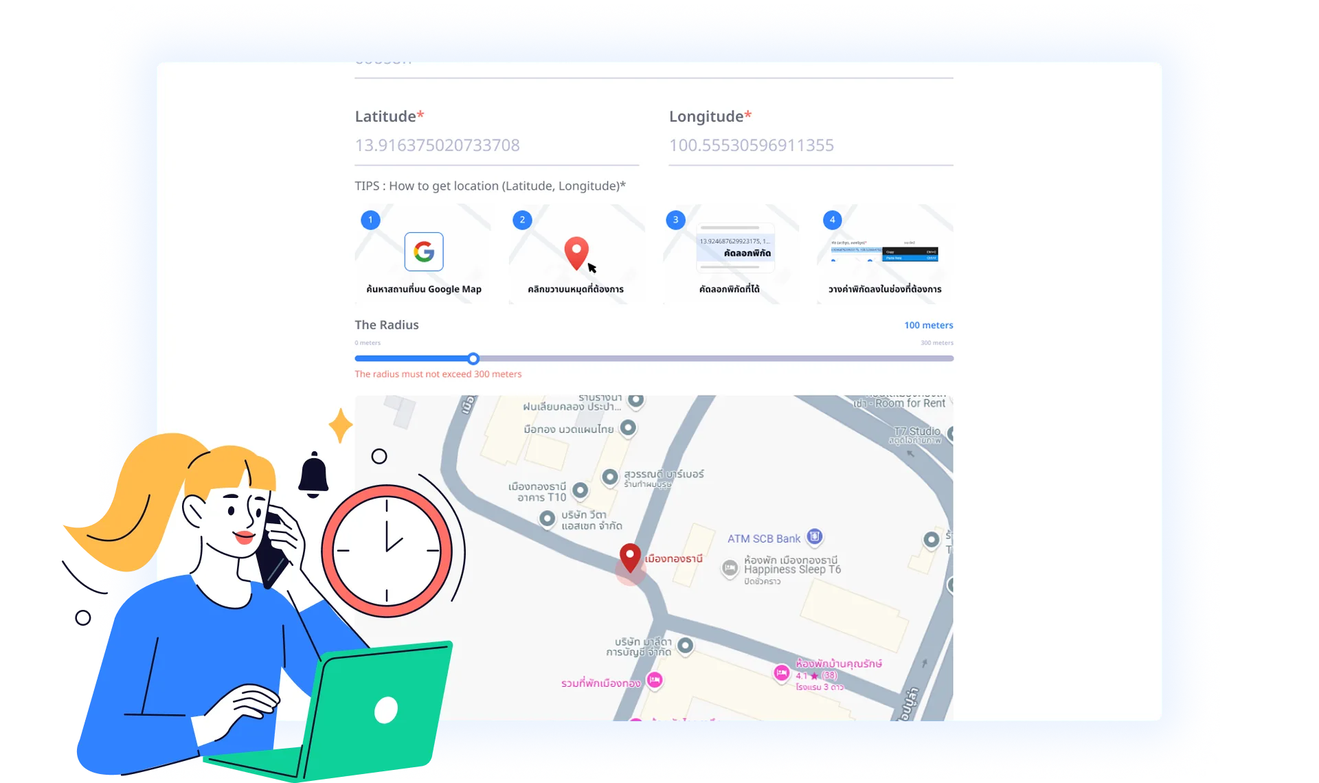Click the Latitude input field
Viewport: 1319px width, 783px height.
[496, 146]
